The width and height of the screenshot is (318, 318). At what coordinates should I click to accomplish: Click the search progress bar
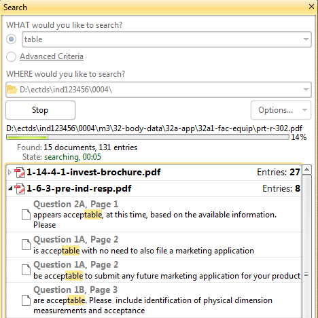tap(147, 137)
